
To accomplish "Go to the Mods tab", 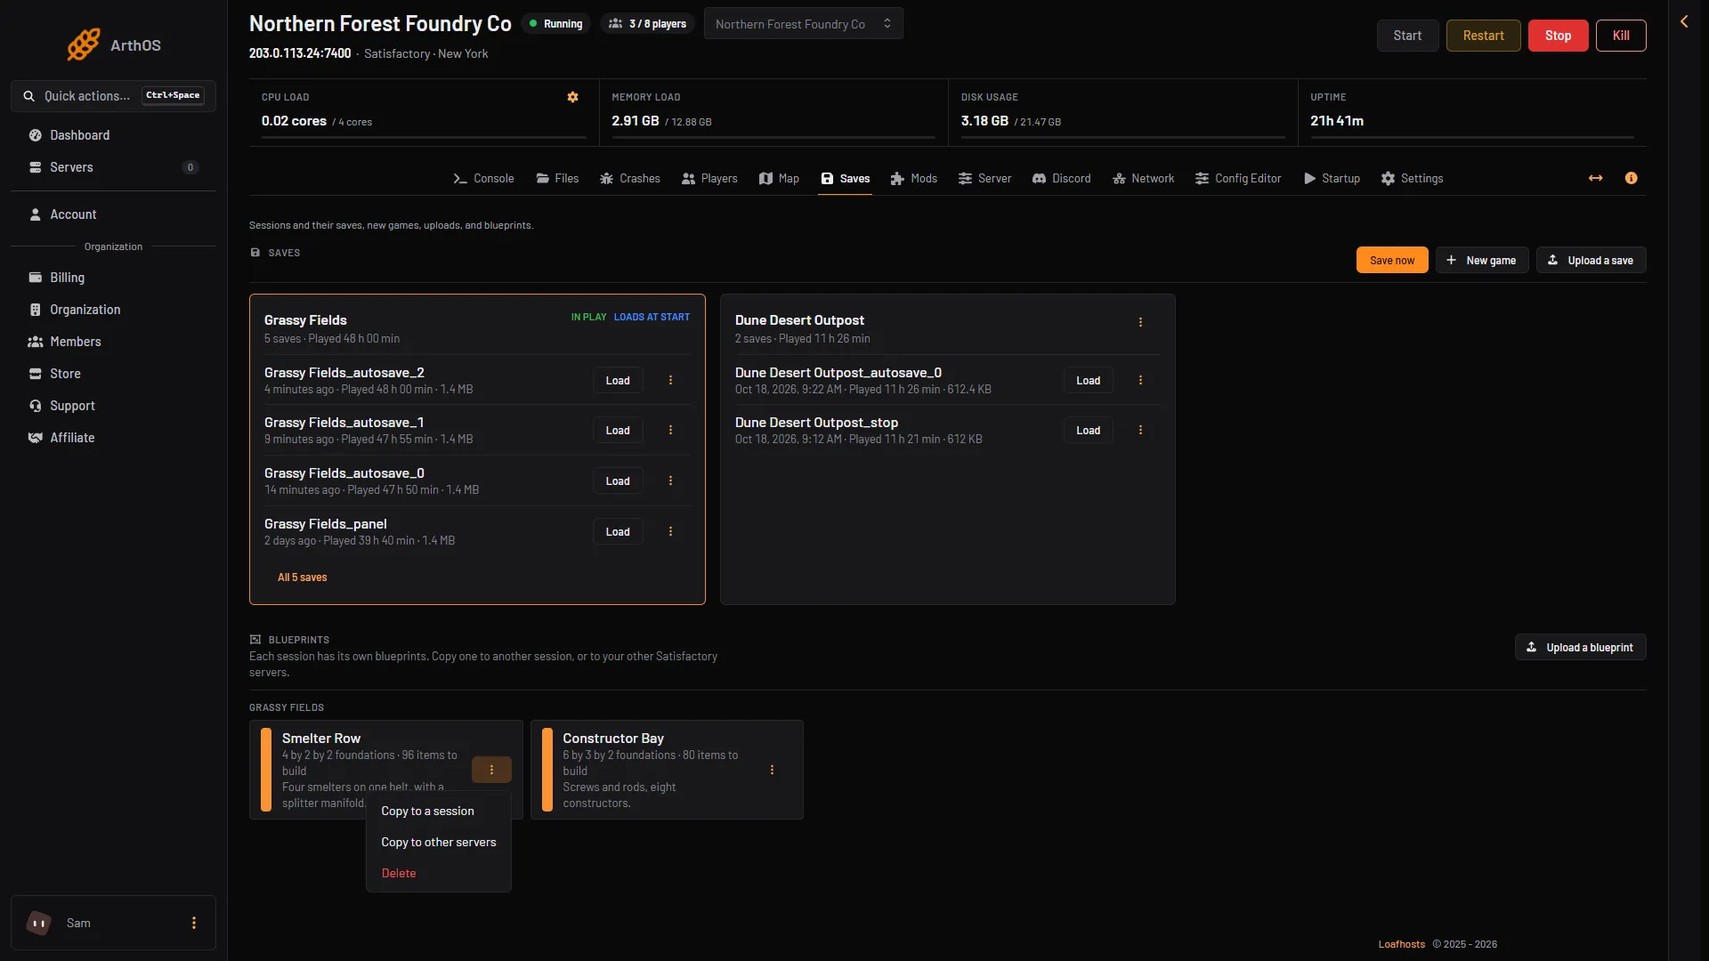I will [x=913, y=178].
